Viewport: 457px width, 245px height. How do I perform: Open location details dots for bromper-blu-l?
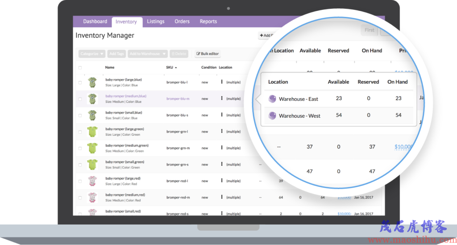[x=222, y=82]
